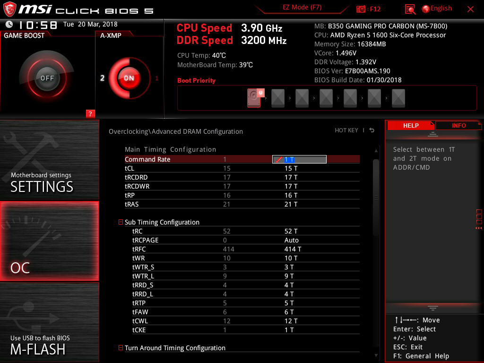The image size is (484, 363).
Task: Select A-XMP profile 1
Action: click(156, 78)
